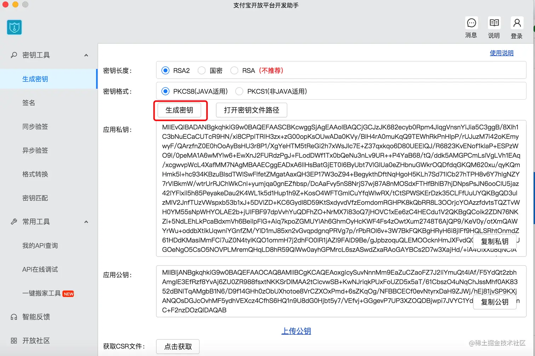Click the key icon beside 密钥工具
This screenshot has height=356, width=535.
pyautogui.click(x=14, y=55)
